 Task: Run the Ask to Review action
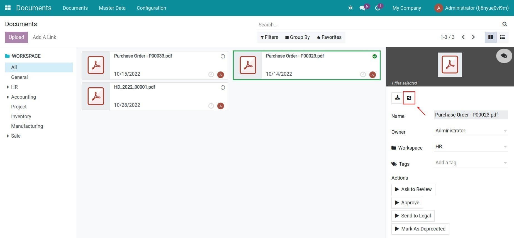click(413, 189)
